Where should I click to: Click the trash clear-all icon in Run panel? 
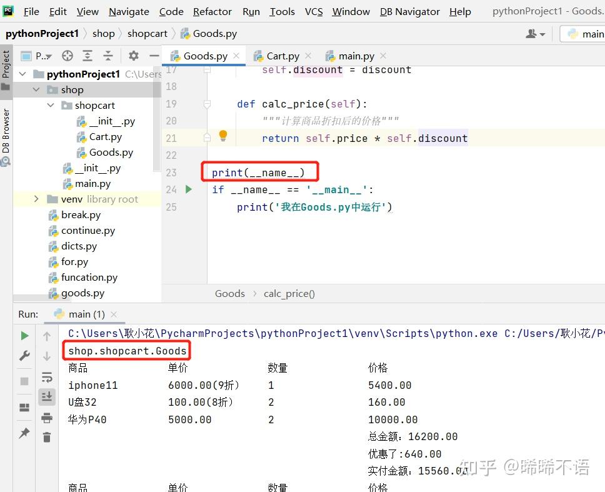[x=47, y=437]
